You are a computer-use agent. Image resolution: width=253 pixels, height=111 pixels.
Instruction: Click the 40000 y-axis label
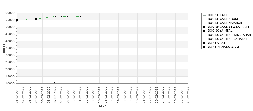point(10,41)
